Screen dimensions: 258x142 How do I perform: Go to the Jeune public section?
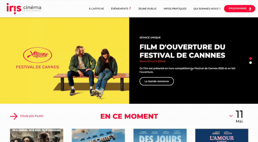(x=148, y=9)
